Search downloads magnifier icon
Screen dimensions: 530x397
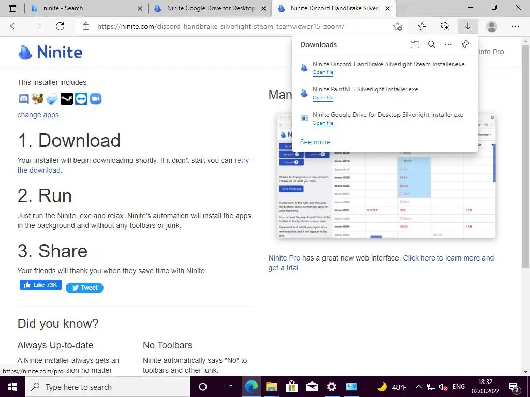[432, 44]
